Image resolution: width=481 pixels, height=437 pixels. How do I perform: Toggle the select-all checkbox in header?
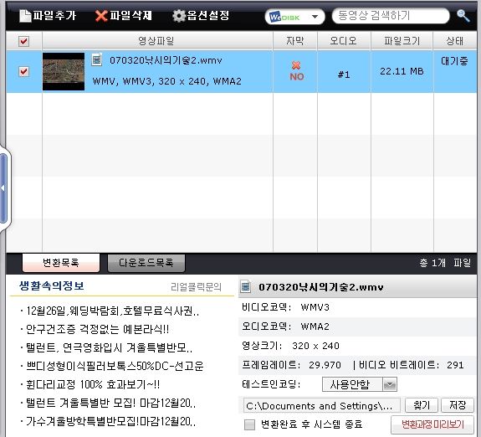tap(24, 41)
